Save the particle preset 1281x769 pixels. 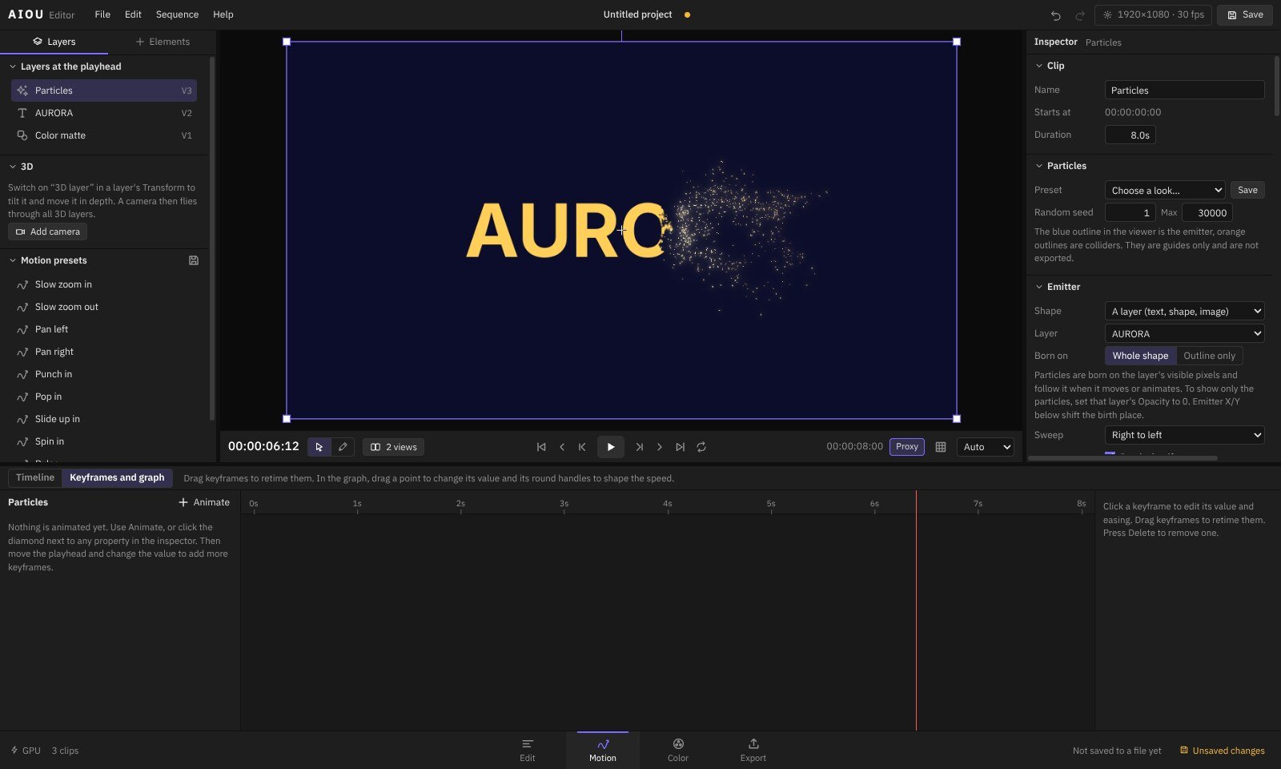[x=1247, y=190]
